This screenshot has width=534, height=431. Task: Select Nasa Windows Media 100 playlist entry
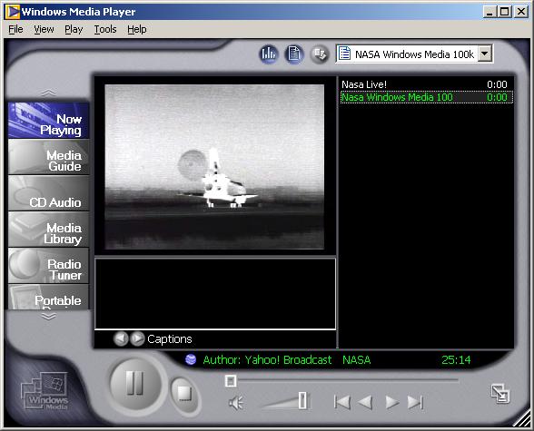[427, 97]
